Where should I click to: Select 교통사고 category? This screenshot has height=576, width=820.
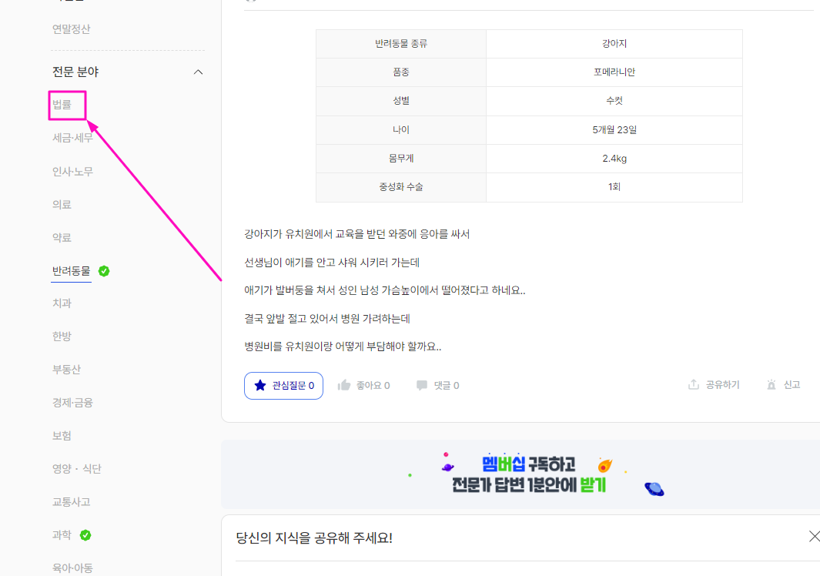[x=71, y=502]
